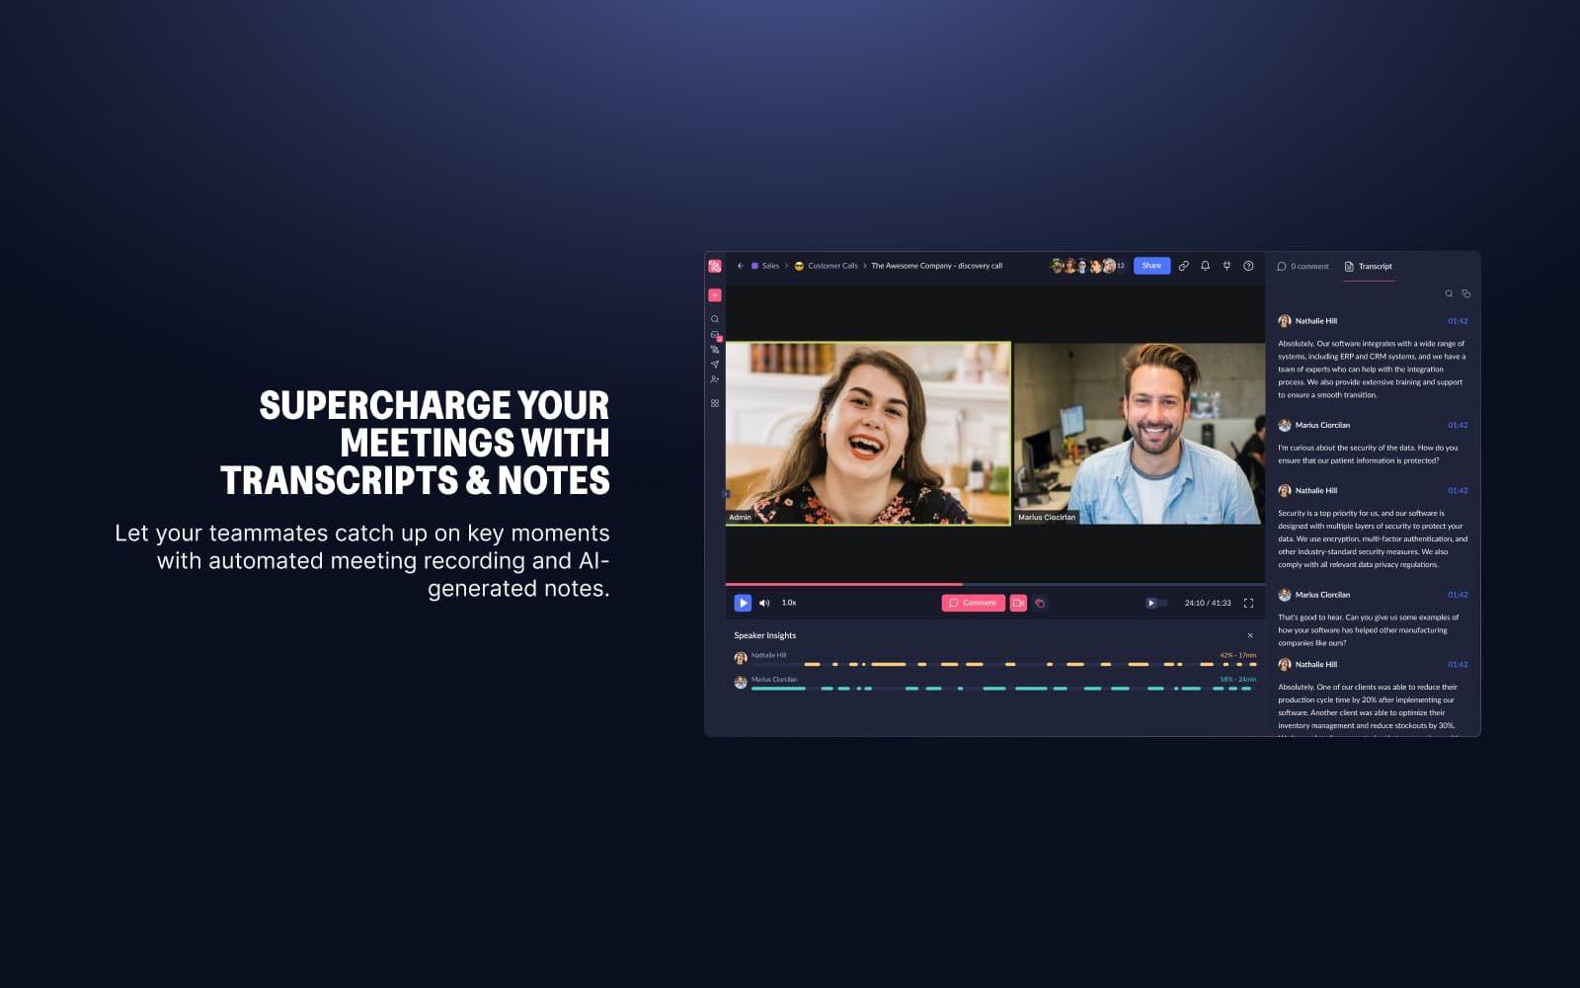Viewport: 1580px width, 988px height.
Task: Click the 58% - 24min speaker stat
Action: click(x=1237, y=679)
